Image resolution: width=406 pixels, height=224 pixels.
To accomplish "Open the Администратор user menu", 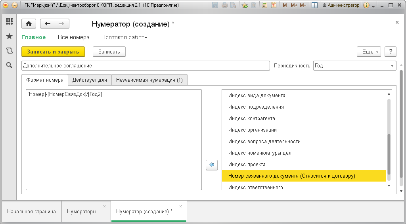I will click(x=341, y=5).
